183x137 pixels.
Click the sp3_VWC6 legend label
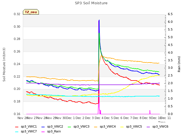click(x=160, y=127)
